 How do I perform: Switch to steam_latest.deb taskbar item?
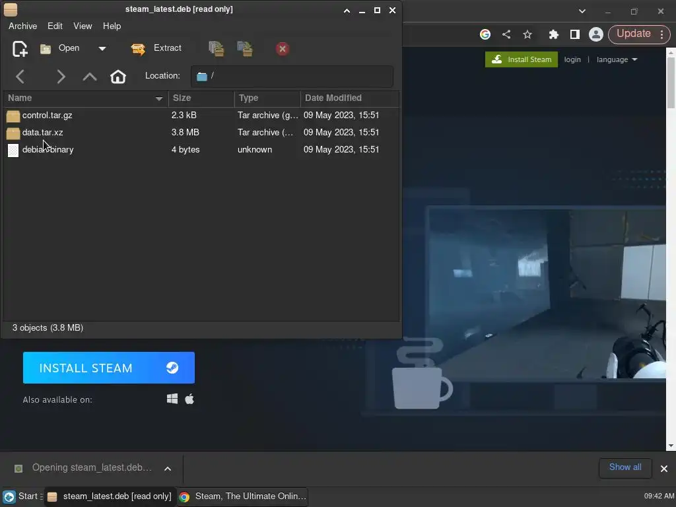(109, 496)
